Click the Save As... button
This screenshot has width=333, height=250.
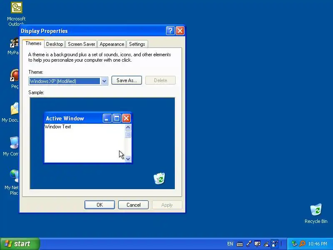point(127,80)
